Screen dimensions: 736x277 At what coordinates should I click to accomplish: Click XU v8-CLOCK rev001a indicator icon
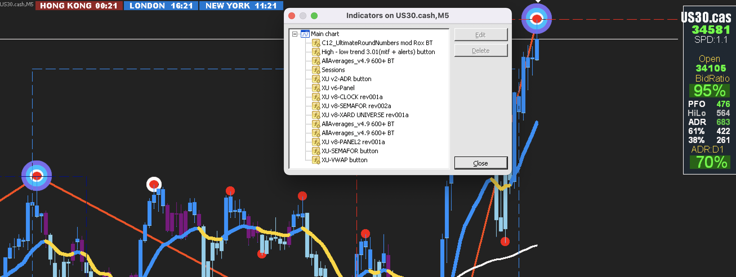316,97
